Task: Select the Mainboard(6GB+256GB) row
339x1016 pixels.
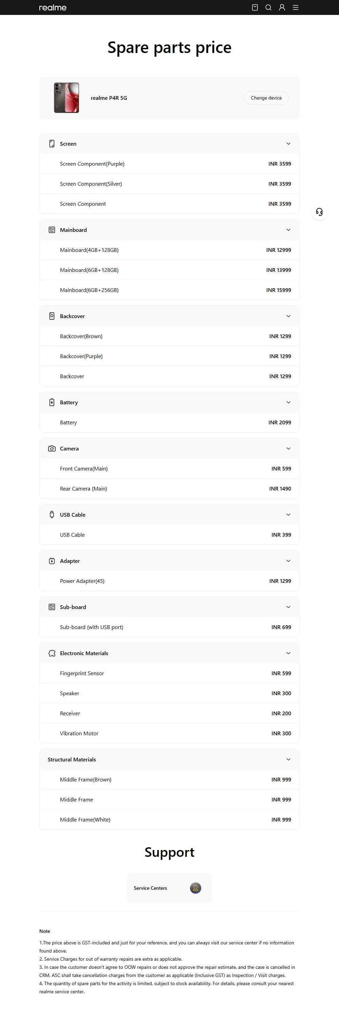Action: 169,290
